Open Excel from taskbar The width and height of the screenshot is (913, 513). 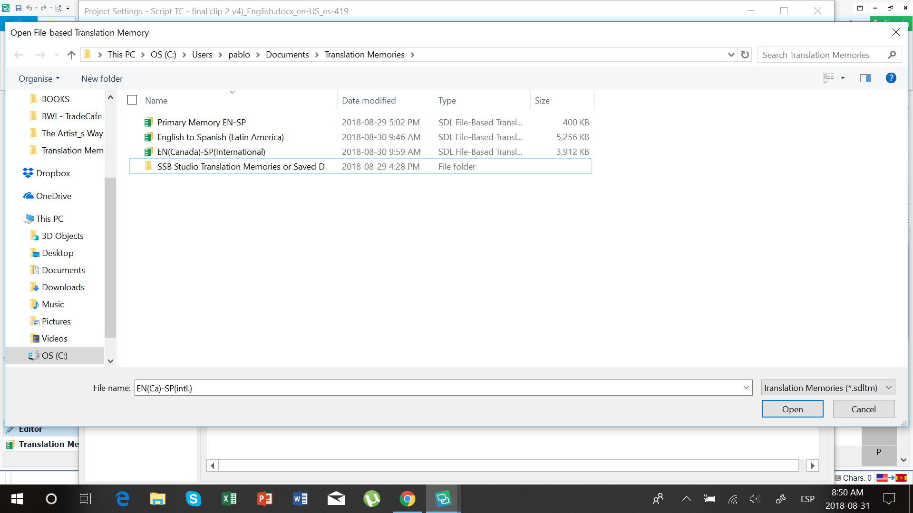click(229, 499)
